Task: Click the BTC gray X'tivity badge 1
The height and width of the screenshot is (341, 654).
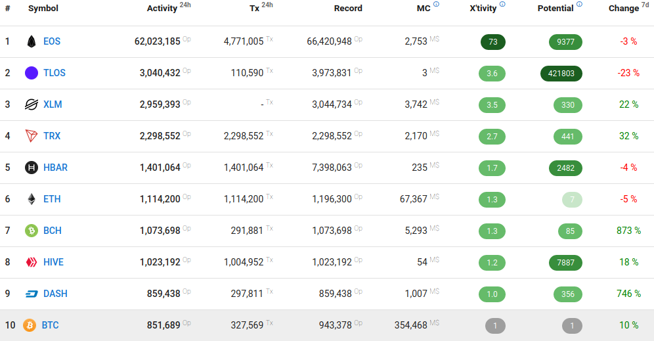Action: pyautogui.click(x=495, y=325)
